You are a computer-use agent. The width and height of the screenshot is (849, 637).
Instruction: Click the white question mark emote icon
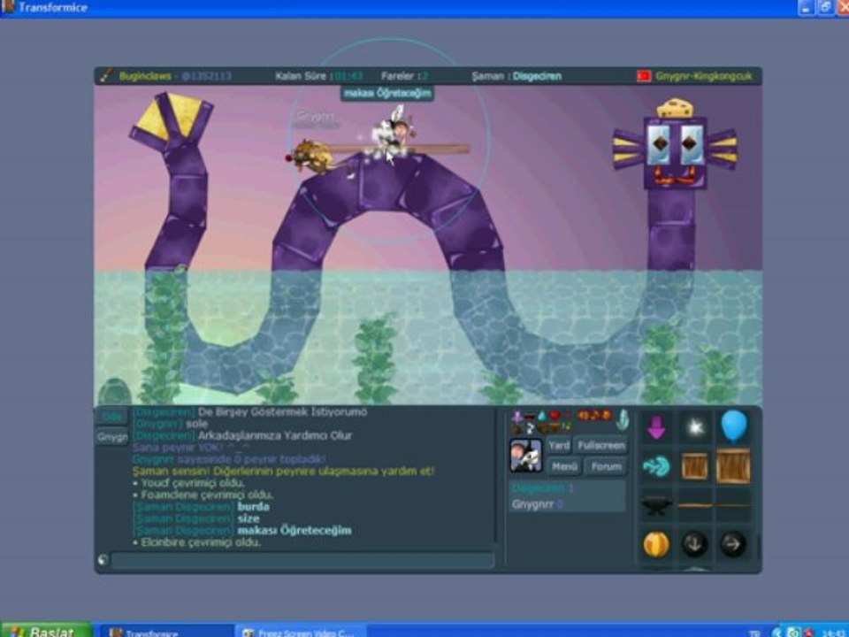[530, 428]
